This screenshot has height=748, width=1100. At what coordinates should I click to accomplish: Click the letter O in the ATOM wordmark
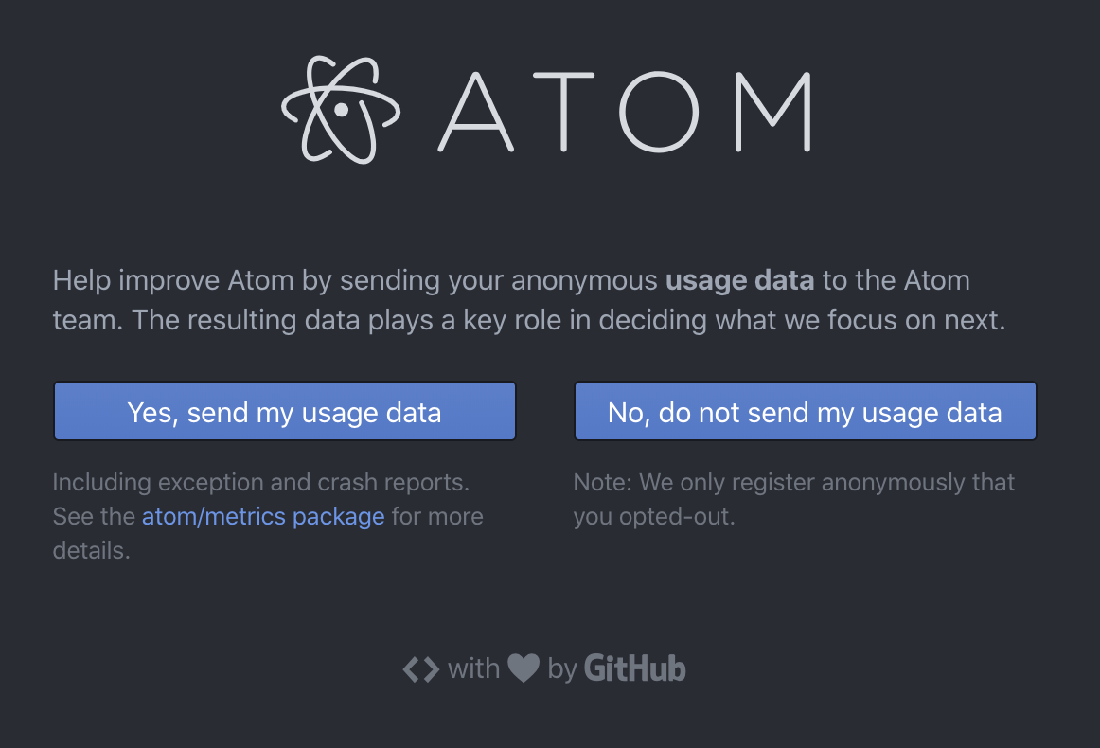[x=659, y=112]
